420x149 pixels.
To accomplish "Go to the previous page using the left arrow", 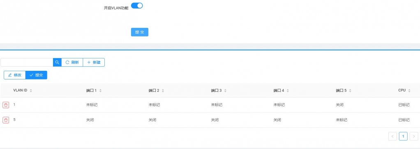I will click(x=393, y=136).
